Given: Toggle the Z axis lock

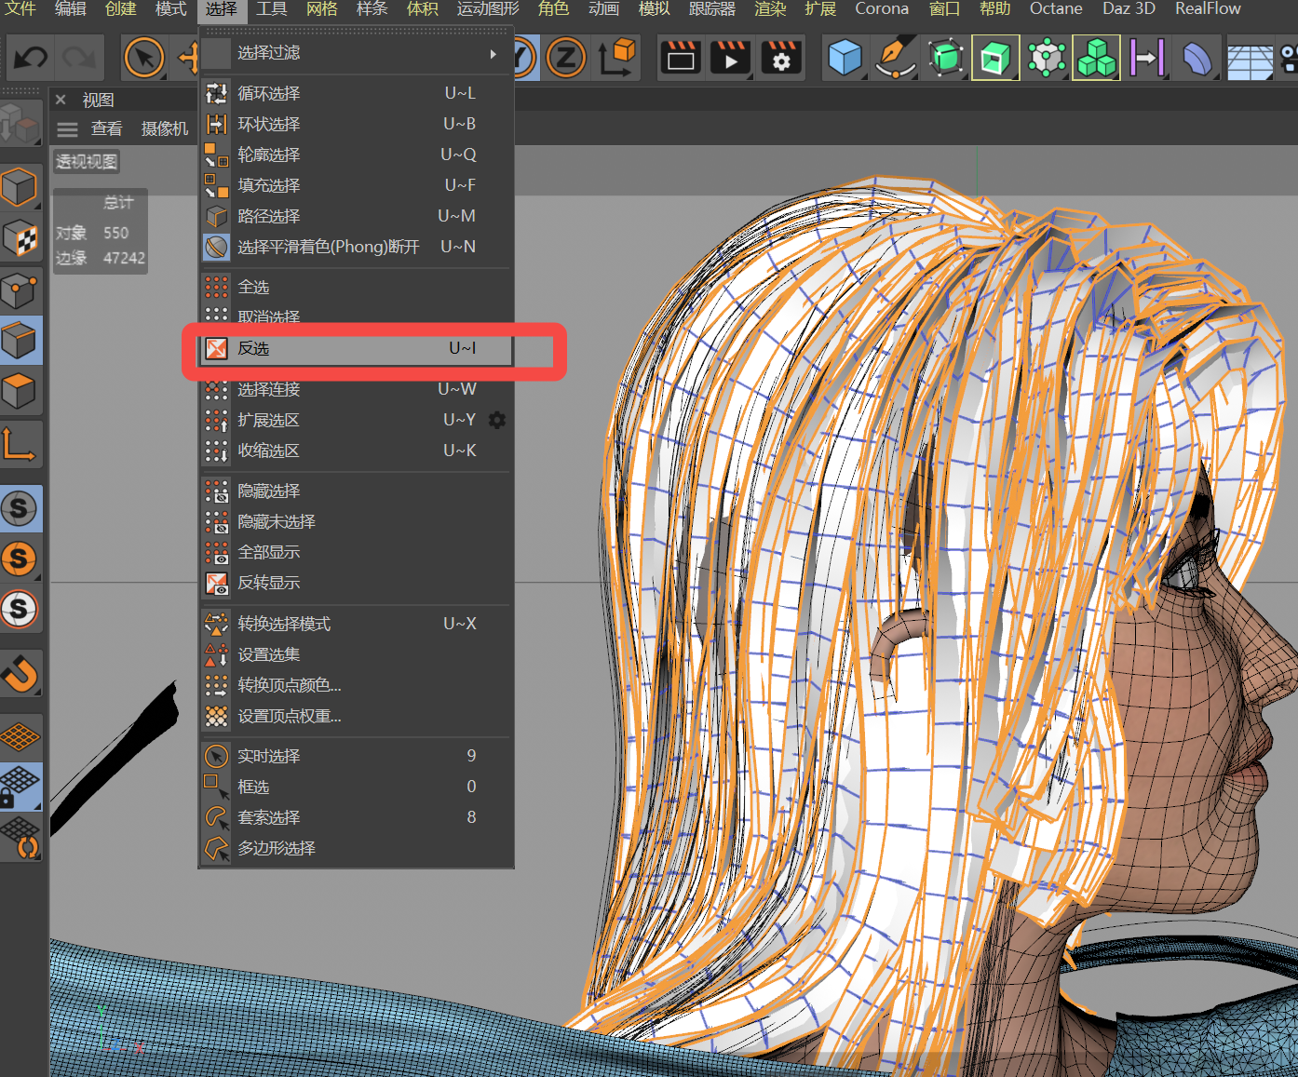Looking at the screenshot, I should coord(565,58).
